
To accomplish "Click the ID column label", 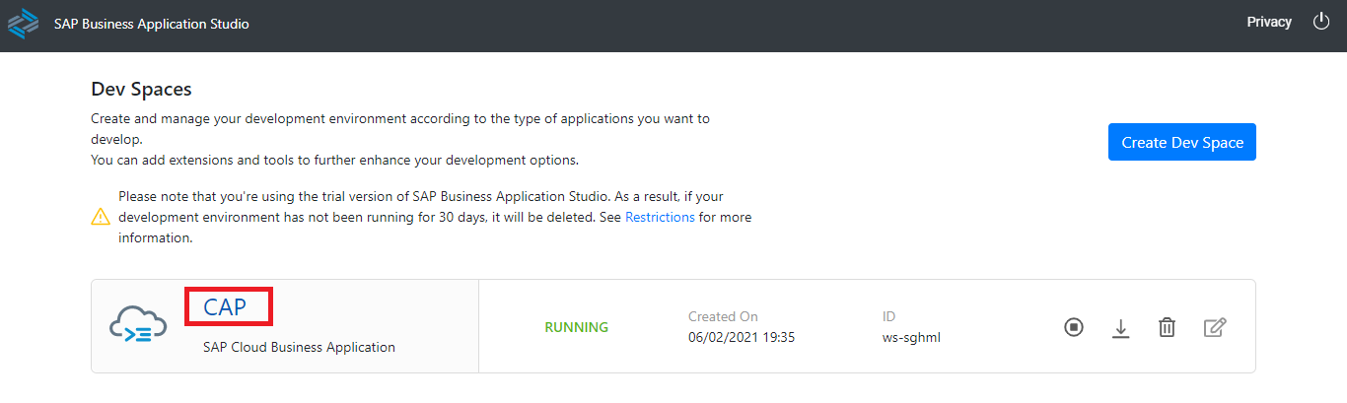I will 888,316.
